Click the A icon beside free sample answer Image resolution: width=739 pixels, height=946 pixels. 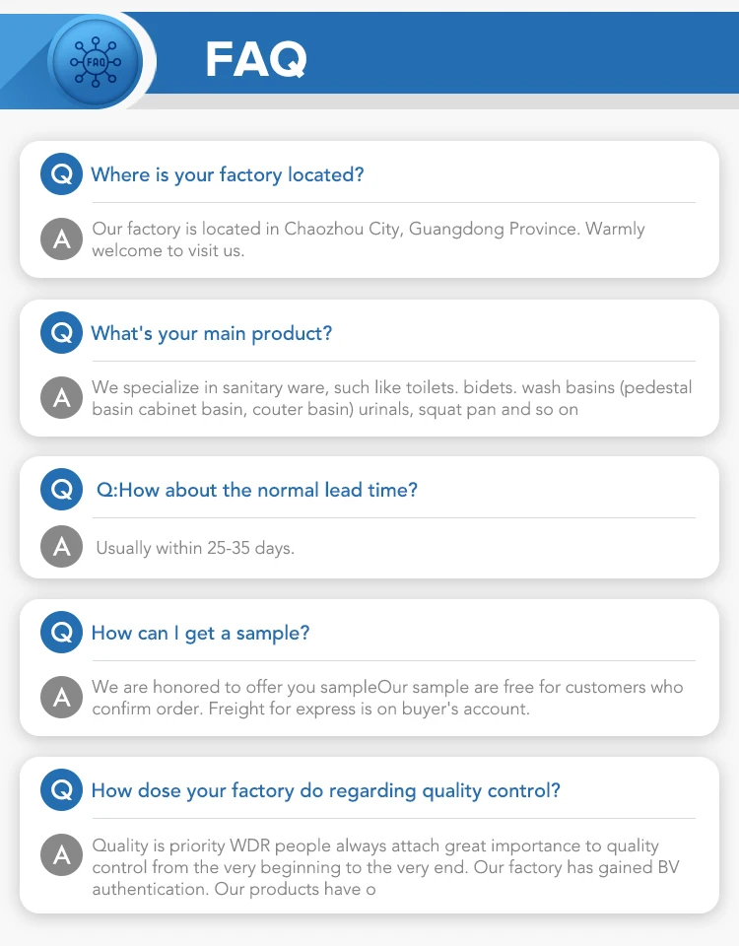click(61, 698)
